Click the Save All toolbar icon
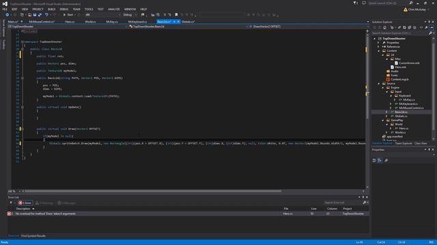437x245 pixels. coord(40,15)
